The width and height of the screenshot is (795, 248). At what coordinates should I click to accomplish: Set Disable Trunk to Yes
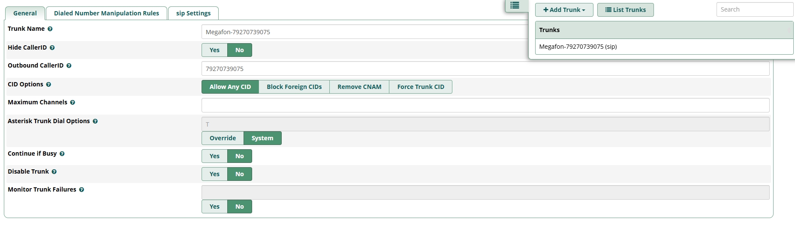click(214, 174)
